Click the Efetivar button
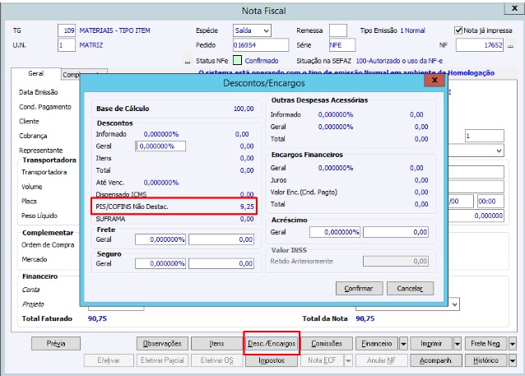This screenshot has height=376, width=525. 109,360
